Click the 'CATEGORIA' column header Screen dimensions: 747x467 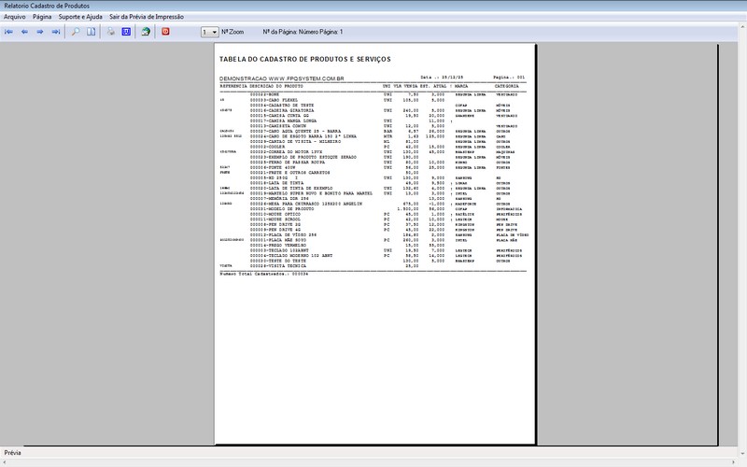[x=506, y=86]
